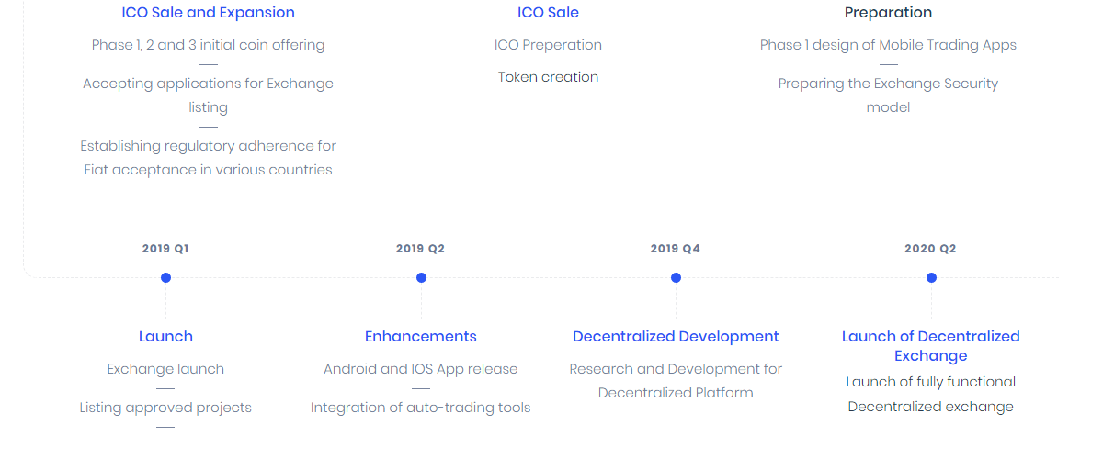Image resolution: width=1103 pixels, height=459 pixels.
Task: Open the "Launch" milestone title
Action: [x=165, y=337]
